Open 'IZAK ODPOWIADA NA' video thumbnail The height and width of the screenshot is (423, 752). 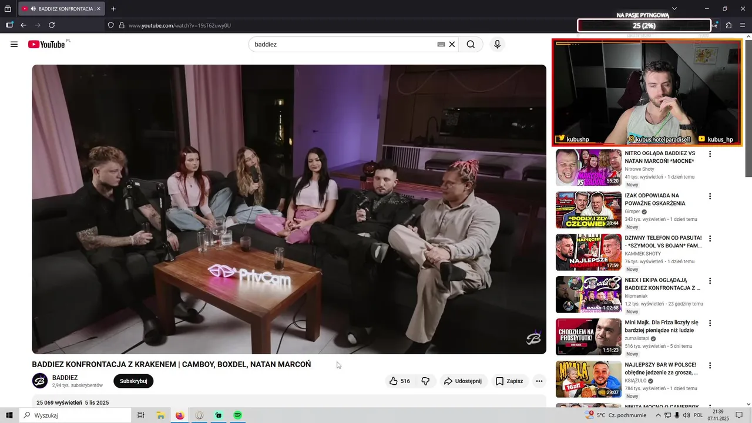tap(589, 210)
